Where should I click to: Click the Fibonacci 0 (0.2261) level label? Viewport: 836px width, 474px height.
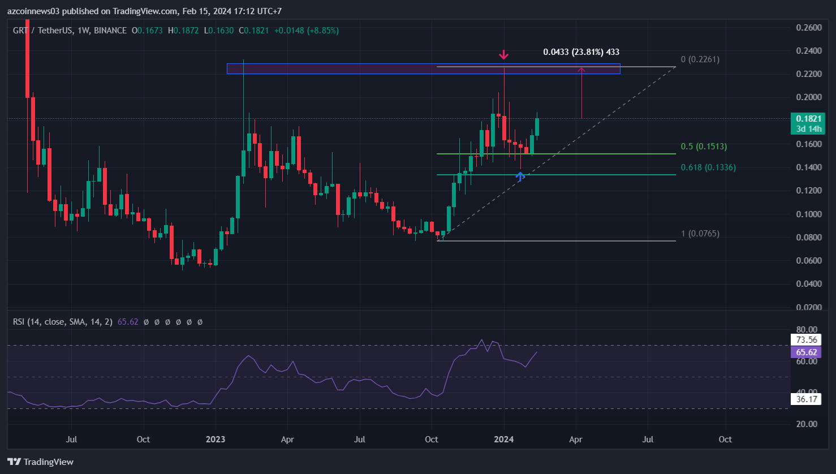pyautogui.click(x=700, y=59)
